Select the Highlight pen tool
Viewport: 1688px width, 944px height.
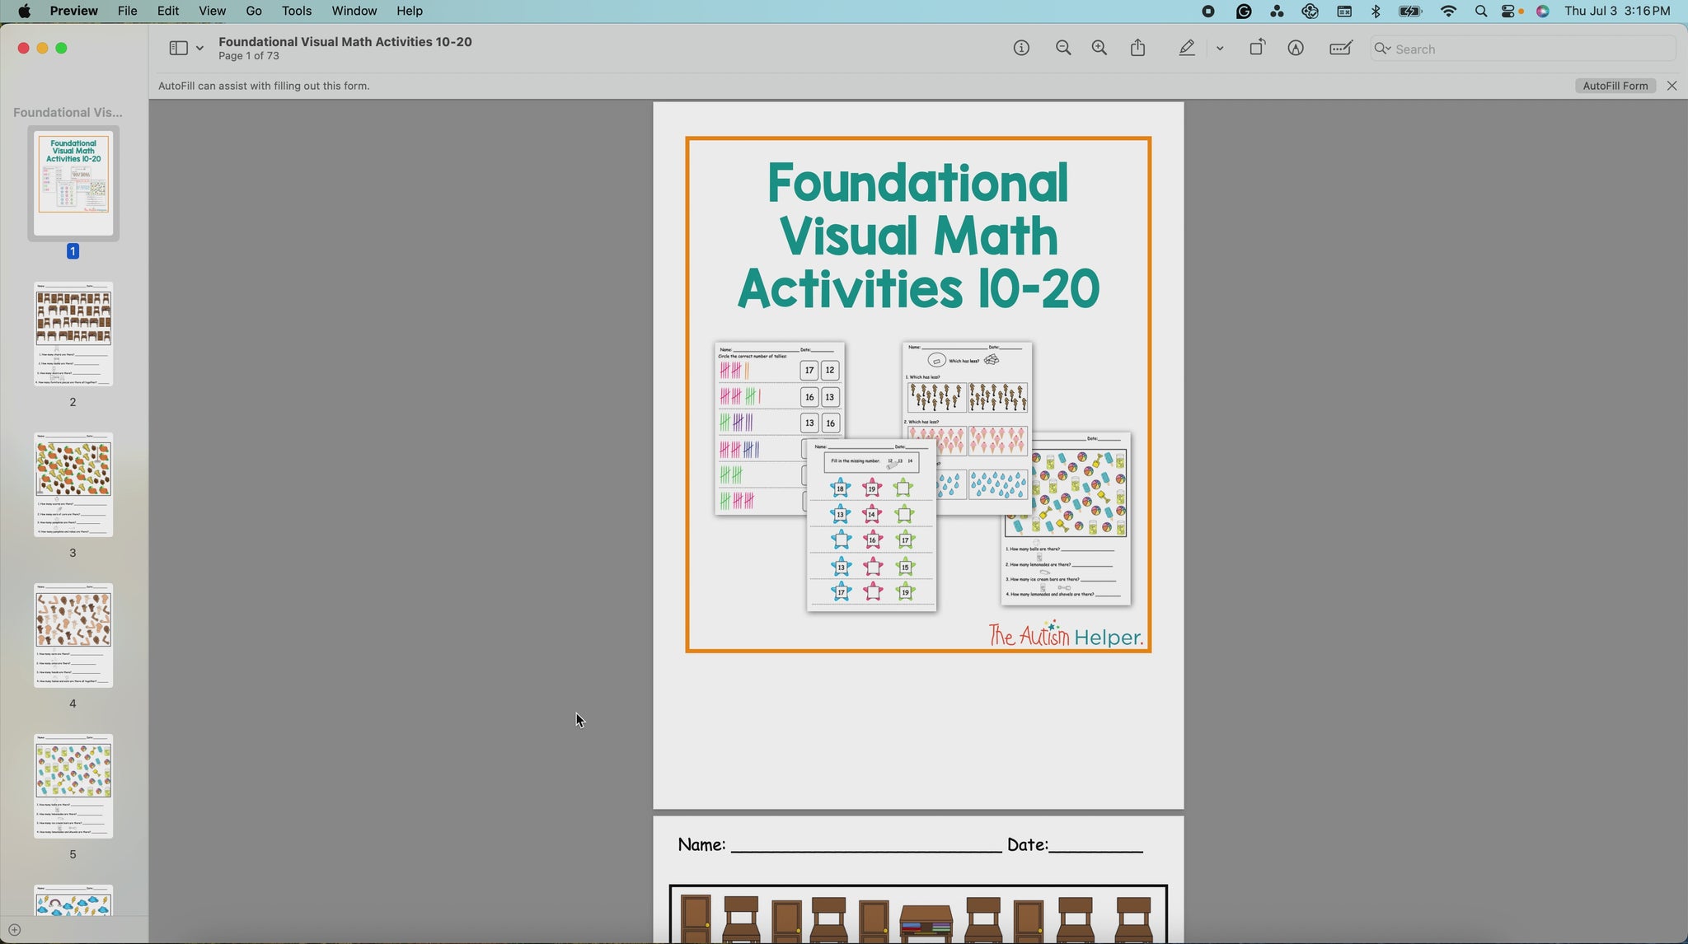(x=1187, y=49)
